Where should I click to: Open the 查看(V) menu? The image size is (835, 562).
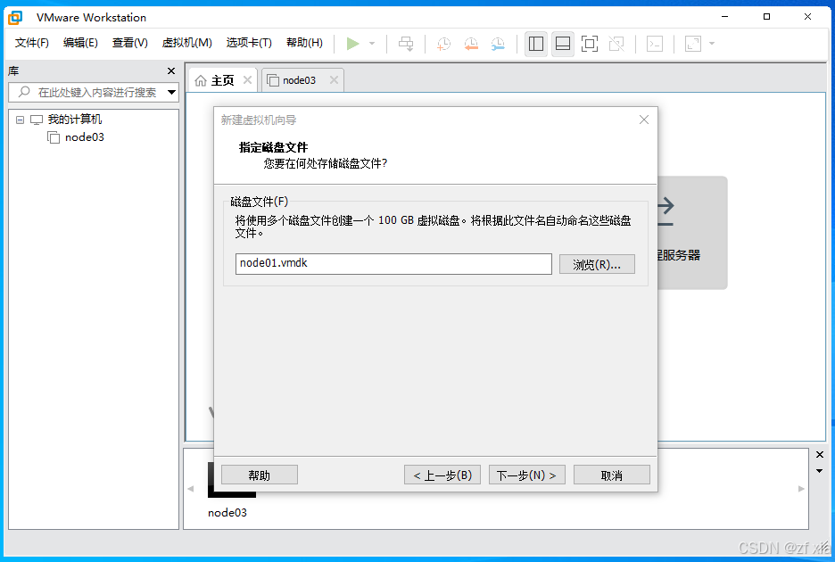130,43
